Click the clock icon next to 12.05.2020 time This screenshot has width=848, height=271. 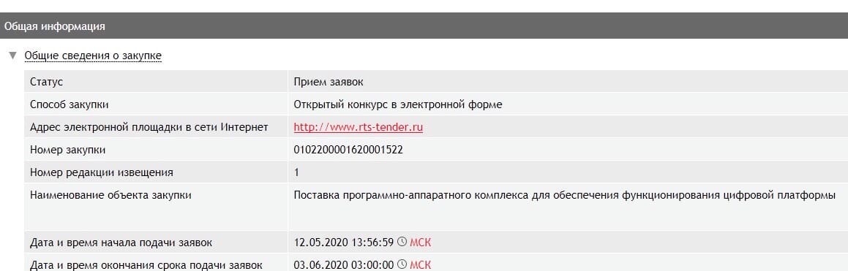click(402, 242)
